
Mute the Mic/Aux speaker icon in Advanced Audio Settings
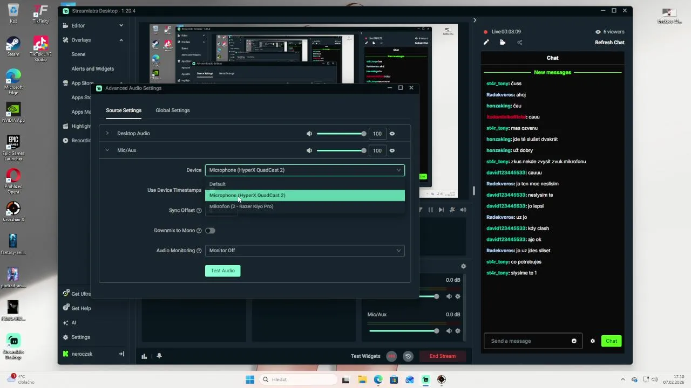[309, 150]
